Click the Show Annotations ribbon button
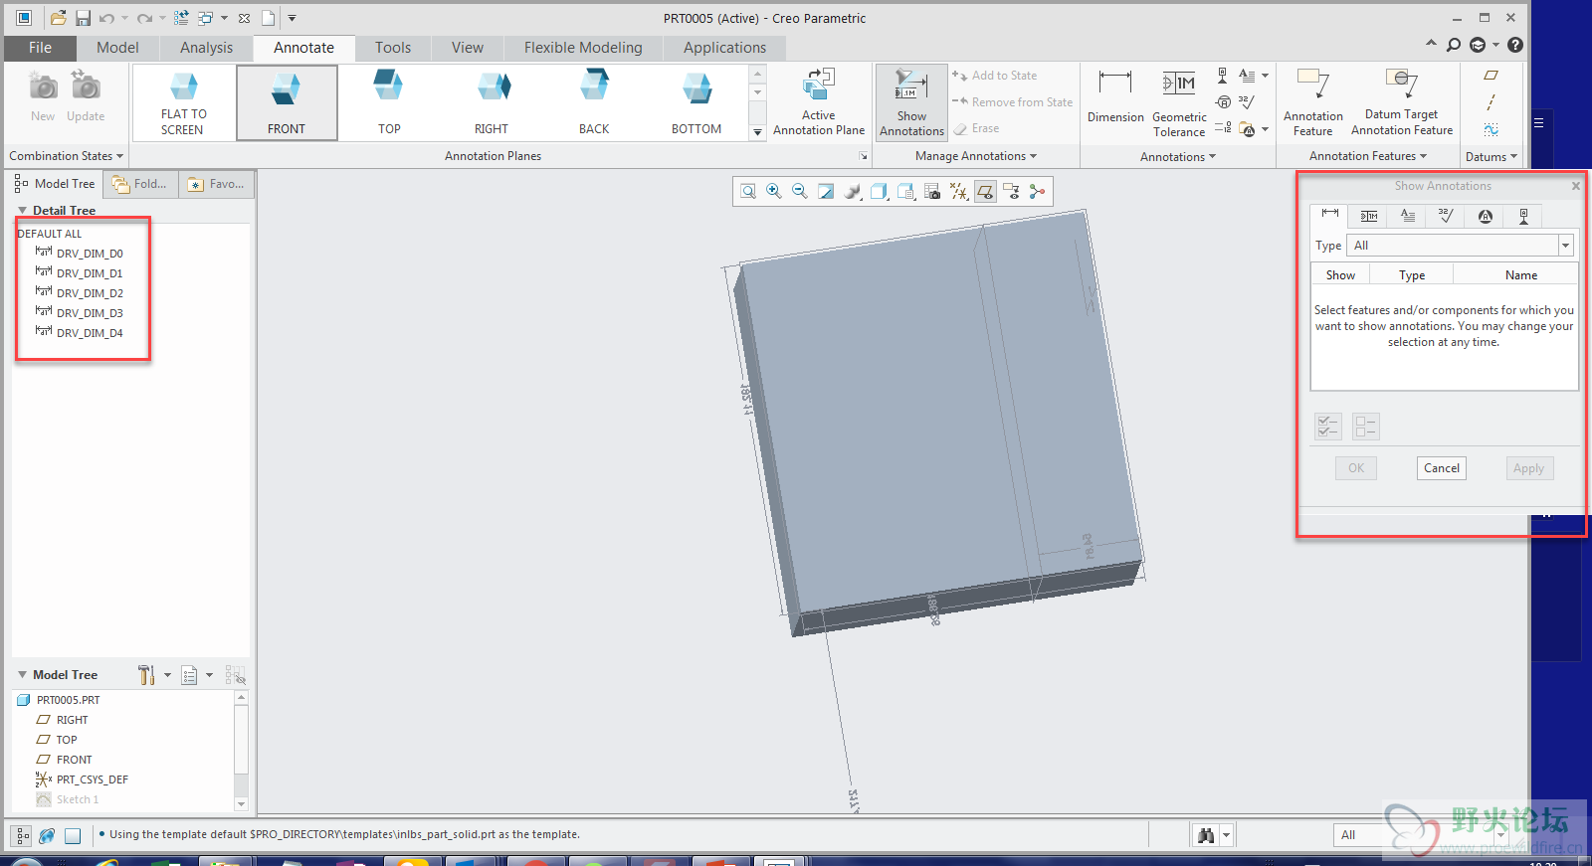The image size is (1592, 866). coord(911,102)
